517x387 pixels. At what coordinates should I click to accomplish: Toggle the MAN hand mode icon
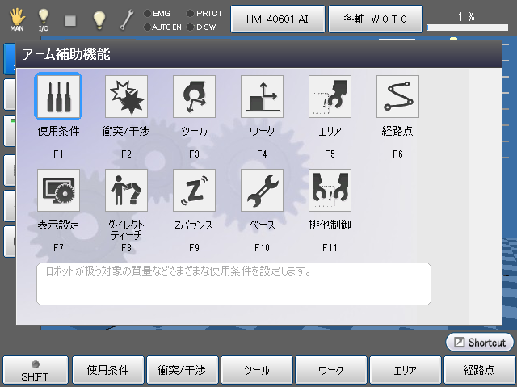pos(17,19)
